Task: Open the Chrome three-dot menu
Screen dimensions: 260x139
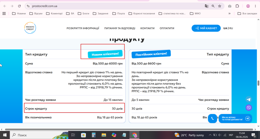Action: 255,6
